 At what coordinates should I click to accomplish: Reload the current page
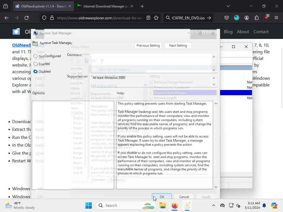[x=27, y=18]
